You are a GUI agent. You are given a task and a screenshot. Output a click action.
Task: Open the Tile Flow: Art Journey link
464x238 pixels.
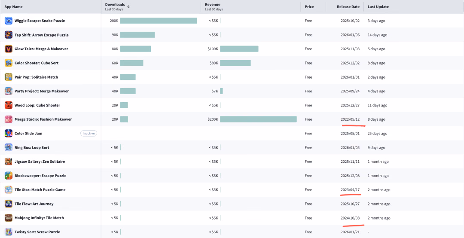(34, 204)
